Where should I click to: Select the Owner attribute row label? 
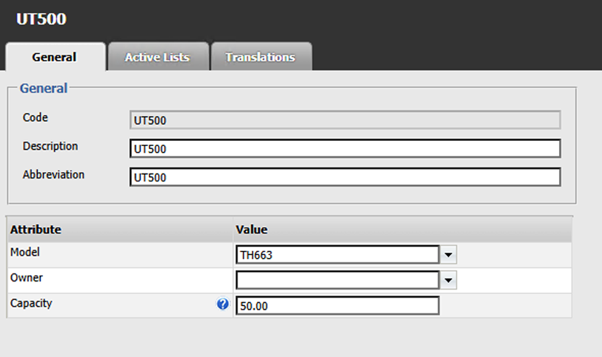[27, 277]
